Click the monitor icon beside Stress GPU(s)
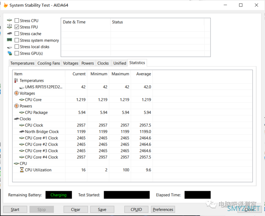 click(10, 53)
